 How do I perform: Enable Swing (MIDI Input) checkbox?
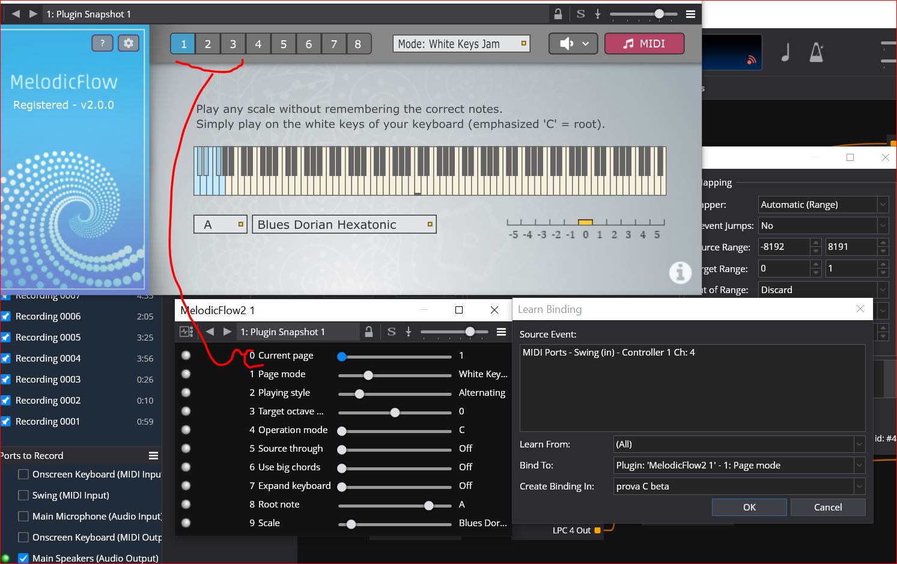point(23,495)
